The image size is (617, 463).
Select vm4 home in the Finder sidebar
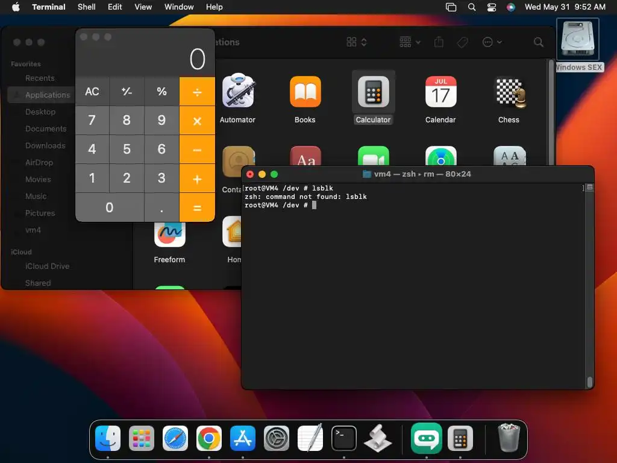(x=33, y=230)
